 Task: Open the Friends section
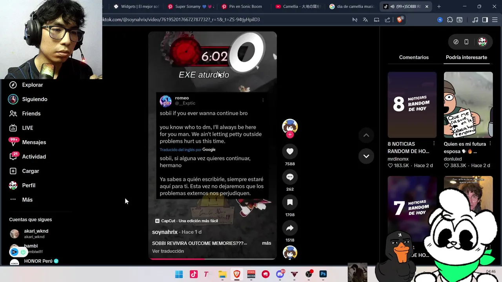[x=25, y=114]
